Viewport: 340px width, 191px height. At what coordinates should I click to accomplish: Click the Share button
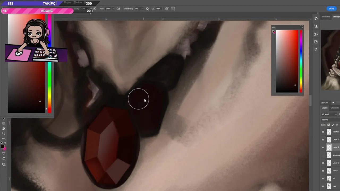click(331, 9)
